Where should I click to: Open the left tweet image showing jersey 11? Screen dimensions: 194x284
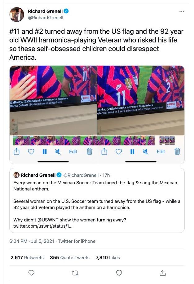(53, 115)
